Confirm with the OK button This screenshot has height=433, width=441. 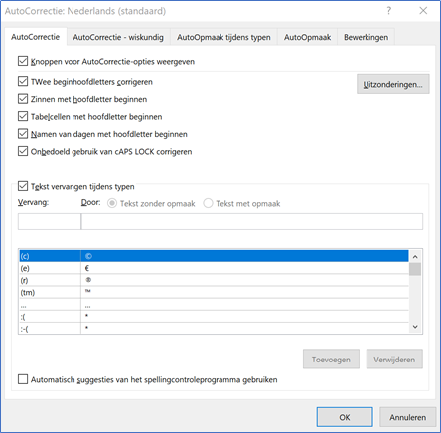click(345, 417)
